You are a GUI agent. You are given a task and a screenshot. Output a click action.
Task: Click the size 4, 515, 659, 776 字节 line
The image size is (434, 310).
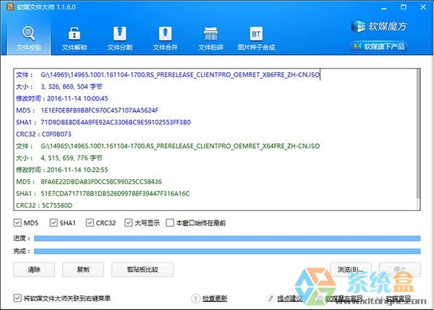59,158
